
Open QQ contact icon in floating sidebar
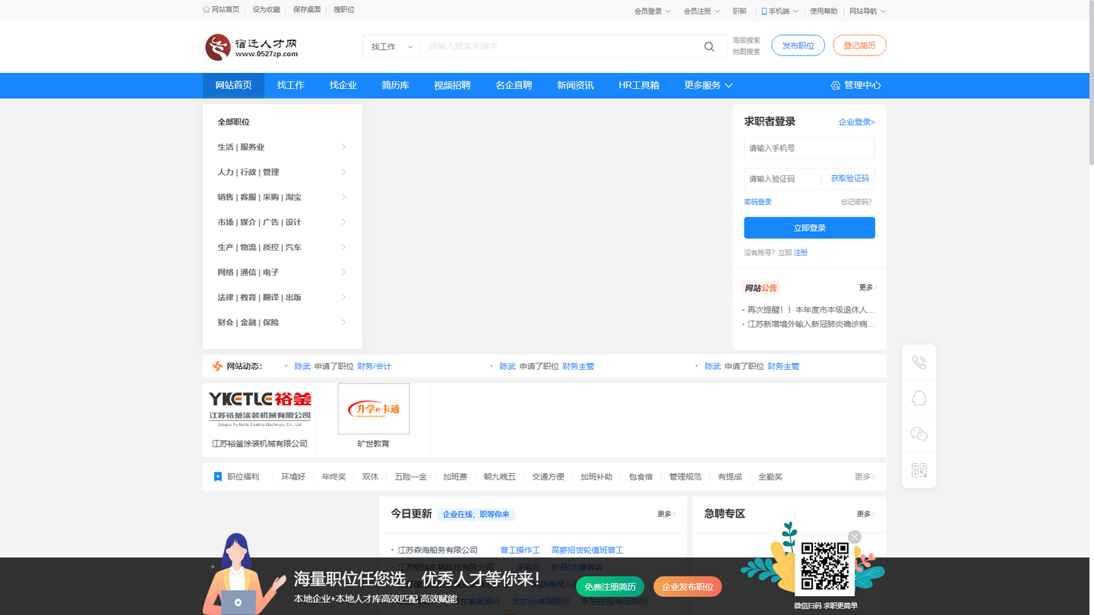click(919, 399)
